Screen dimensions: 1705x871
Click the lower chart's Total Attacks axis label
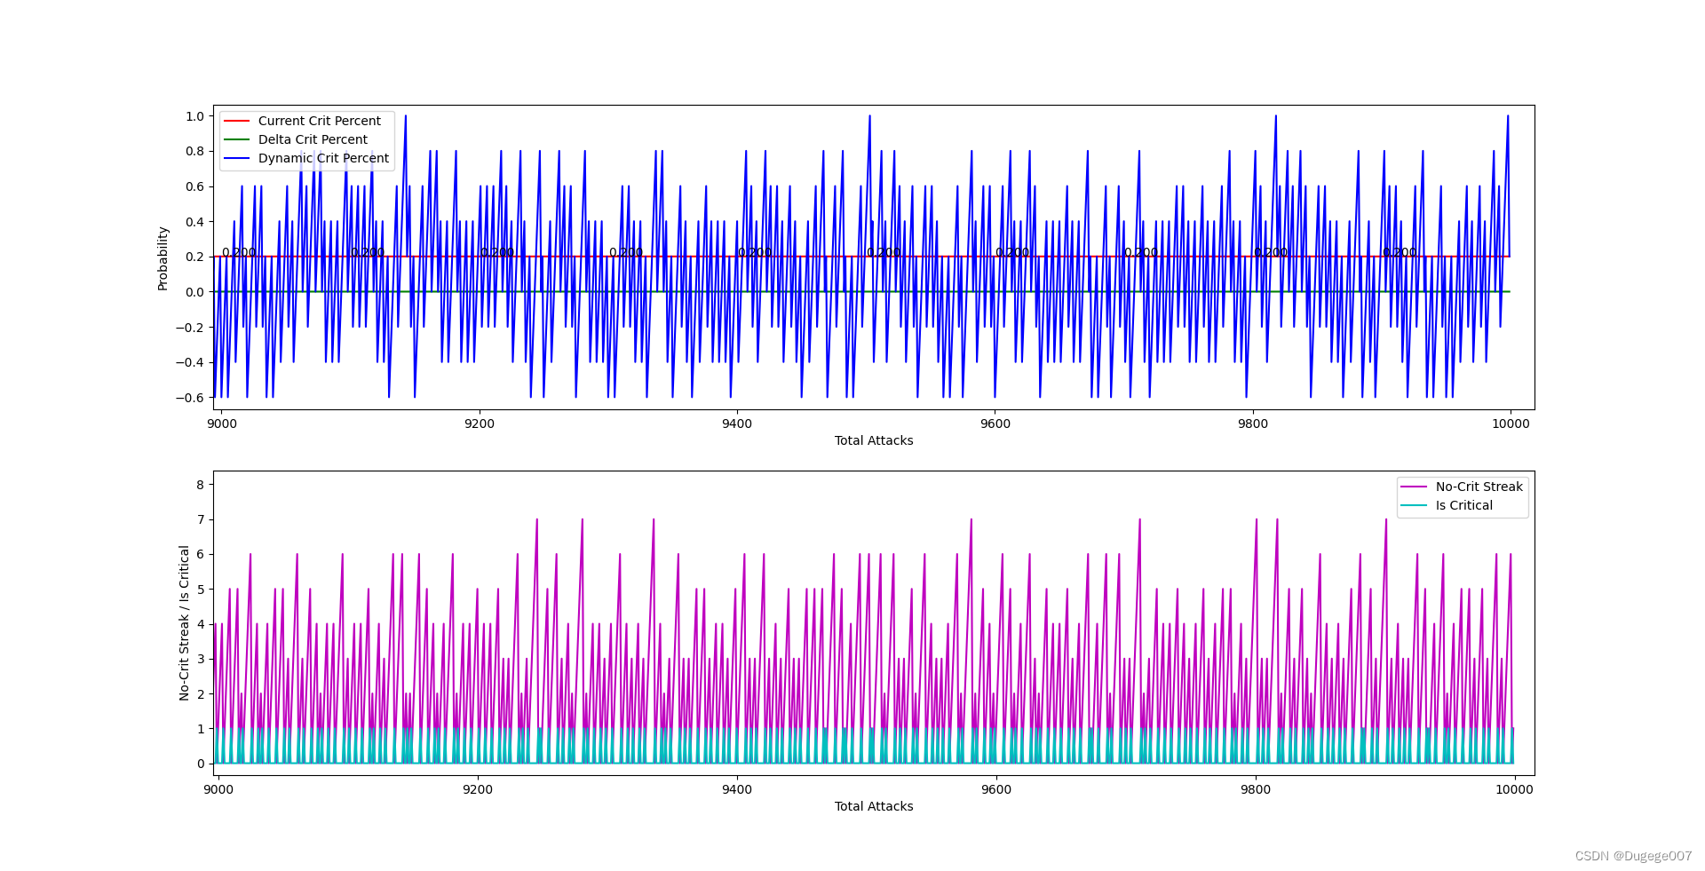point(874,806)
